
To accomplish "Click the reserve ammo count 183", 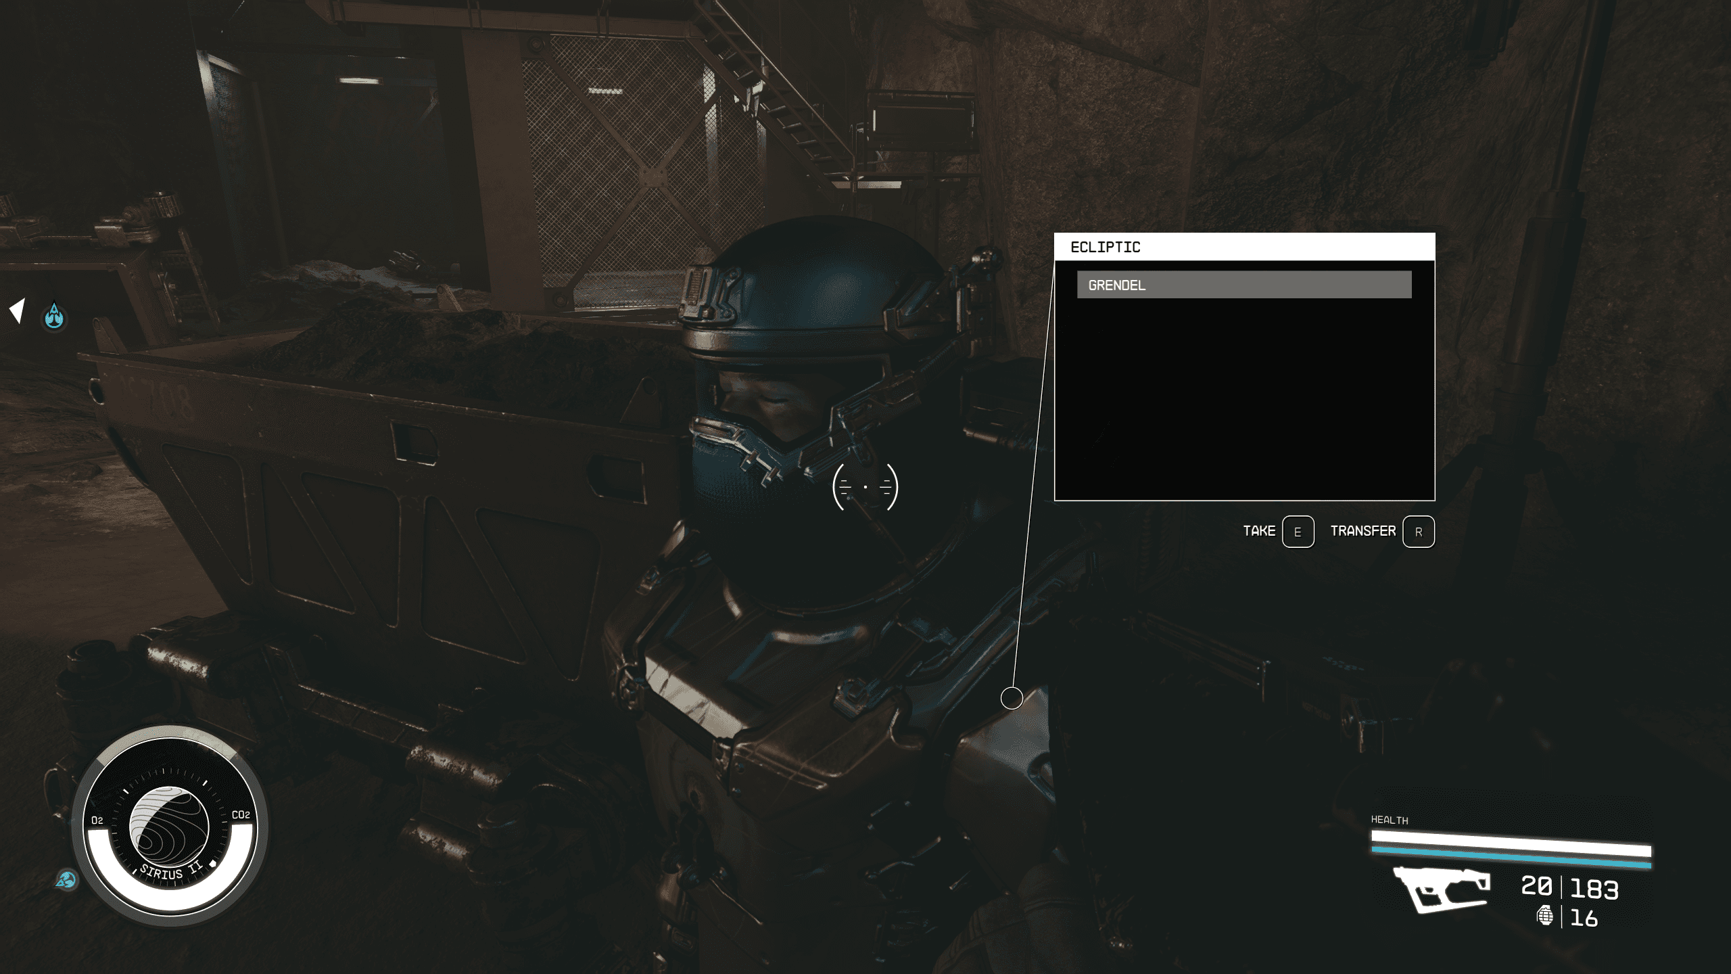I will (1594, 889).
